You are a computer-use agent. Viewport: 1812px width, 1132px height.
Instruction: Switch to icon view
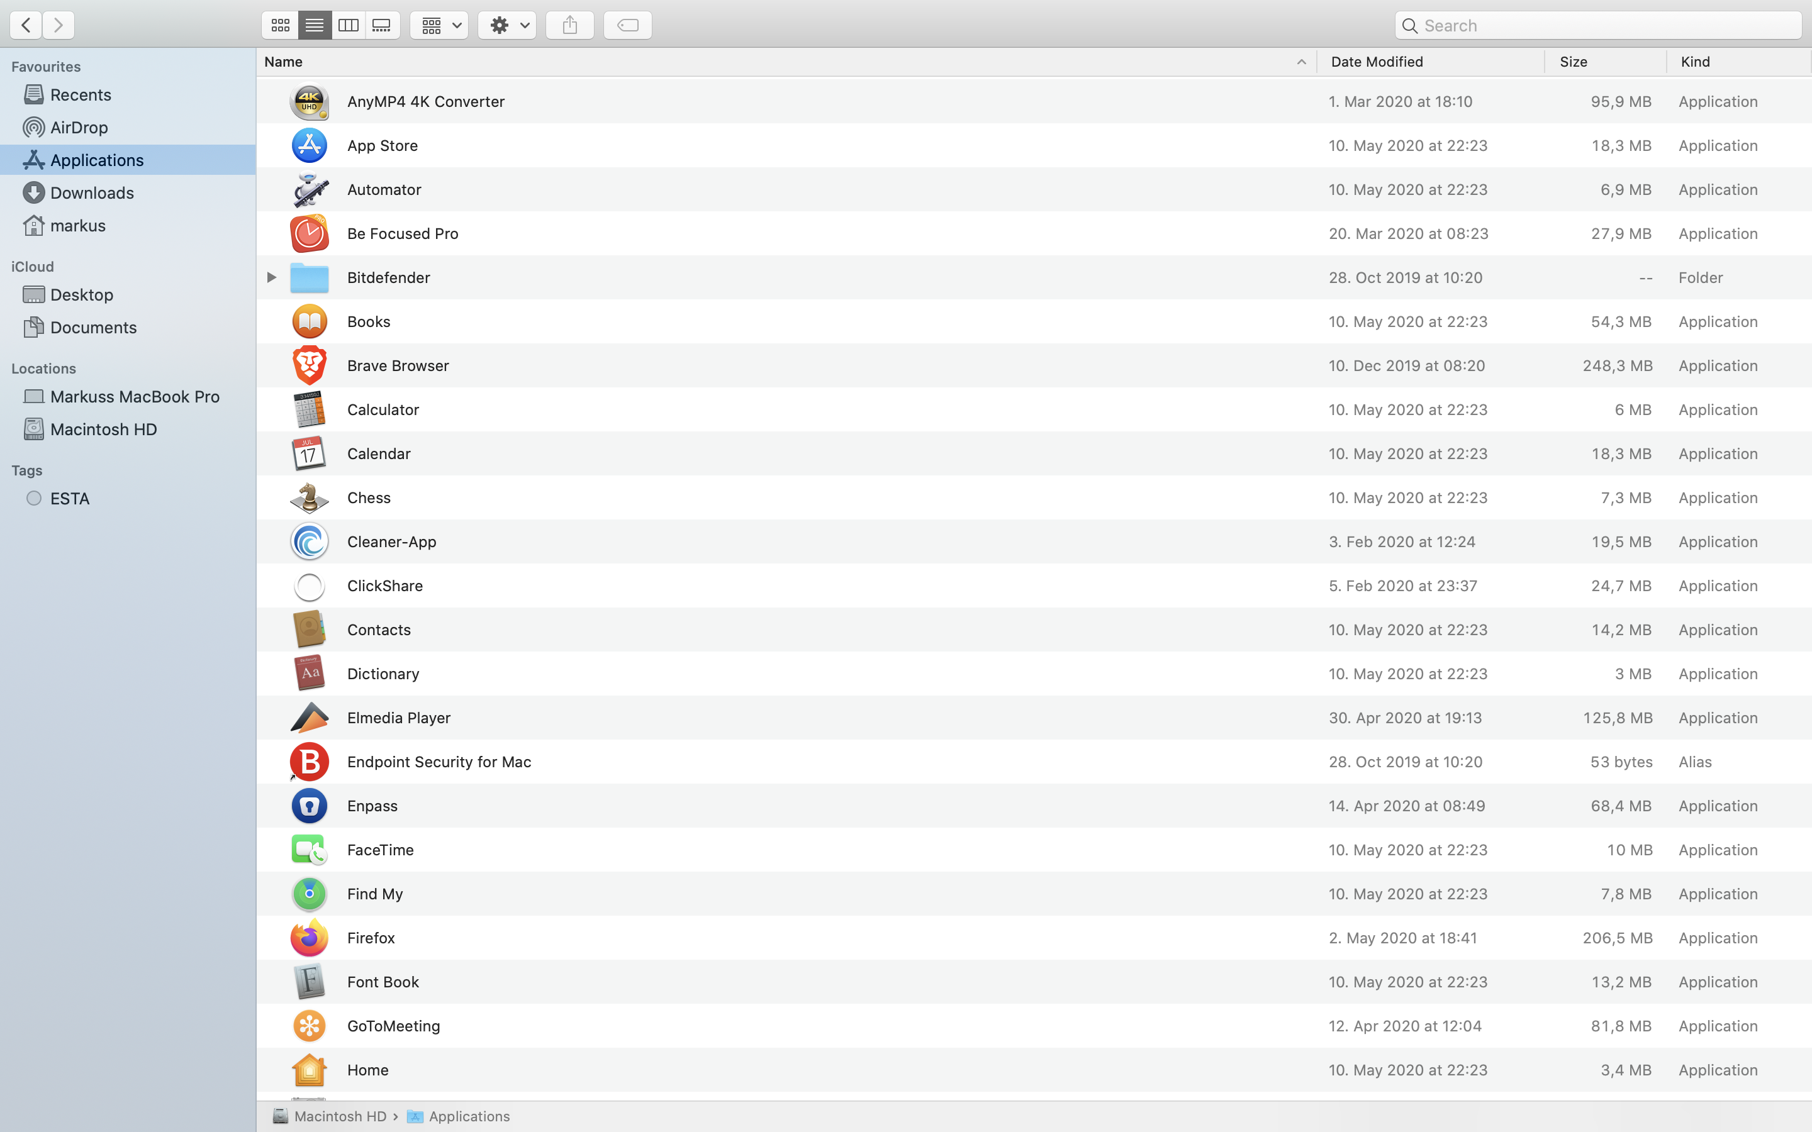click(x=281, y=25)
